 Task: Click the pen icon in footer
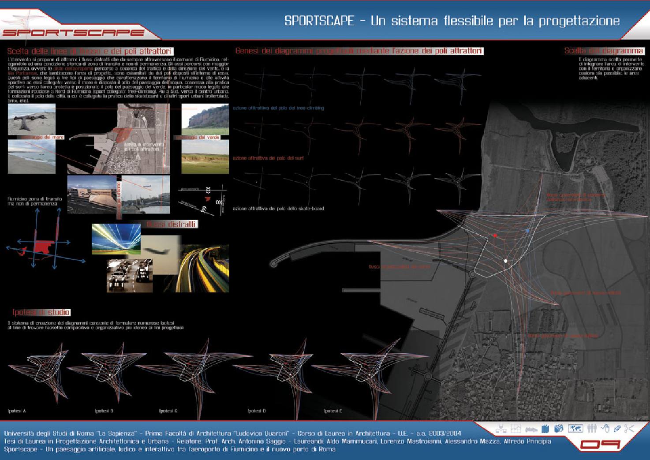[x=617, y=428]
